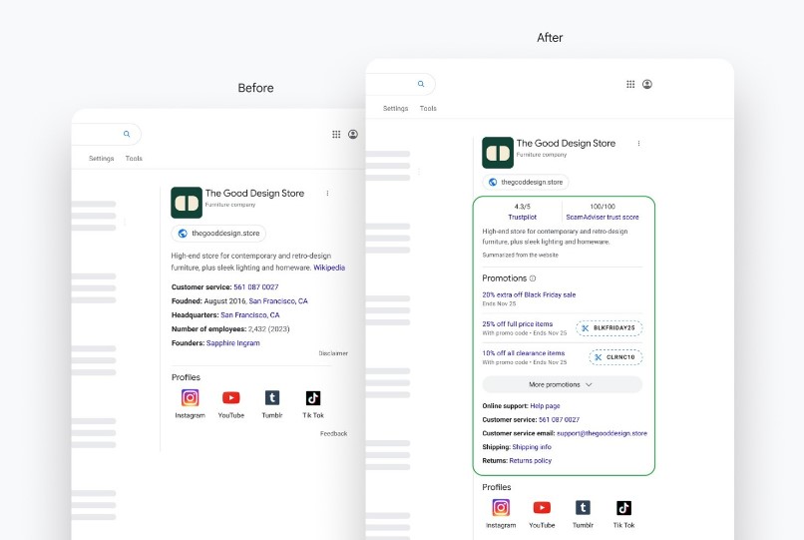Open the account avatar in Before panel
Screen dimensions: 804x540
[x=353, y=134]
